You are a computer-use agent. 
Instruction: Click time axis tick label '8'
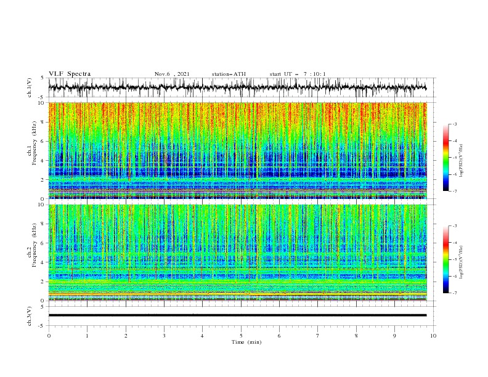pyautogui.click(x=356, y=336)
